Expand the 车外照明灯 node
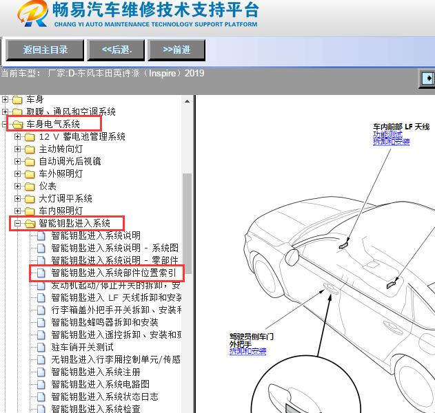This screenshot has width=435, height=413. pyautogui.click(x=17, y=173)
